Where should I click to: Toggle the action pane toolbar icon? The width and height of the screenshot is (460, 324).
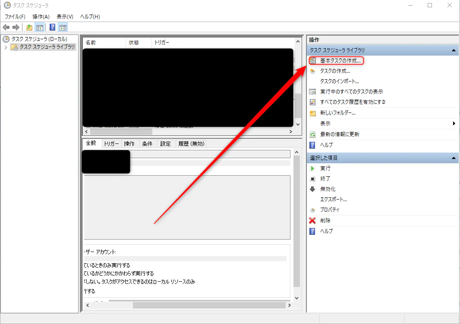(x=63, y=28)
